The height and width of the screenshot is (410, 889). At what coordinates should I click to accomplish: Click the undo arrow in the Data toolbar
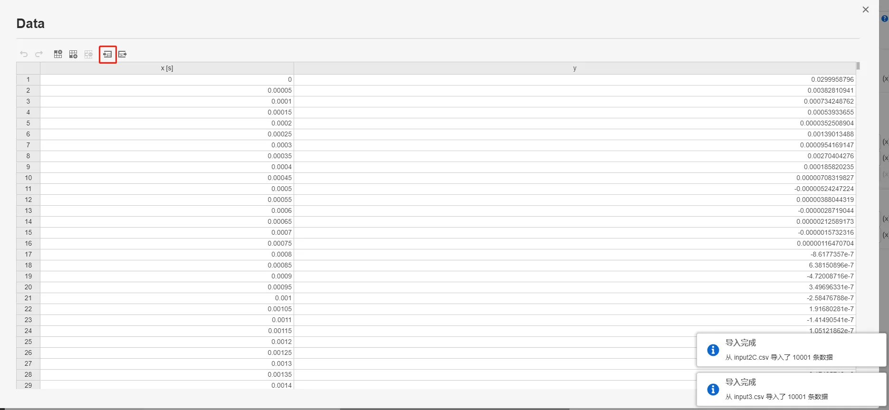click(x=24, y=54)
